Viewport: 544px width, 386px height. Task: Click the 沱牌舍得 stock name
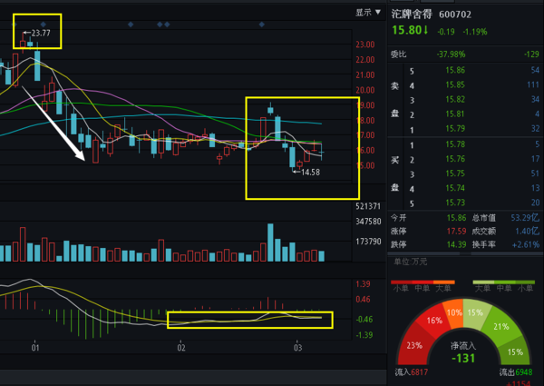[x=411, y=15]
